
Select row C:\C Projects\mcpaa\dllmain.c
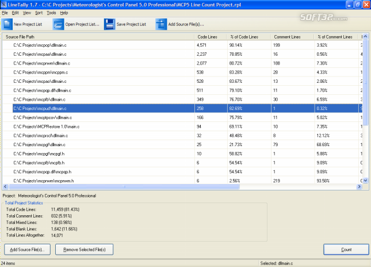[182, 54]
